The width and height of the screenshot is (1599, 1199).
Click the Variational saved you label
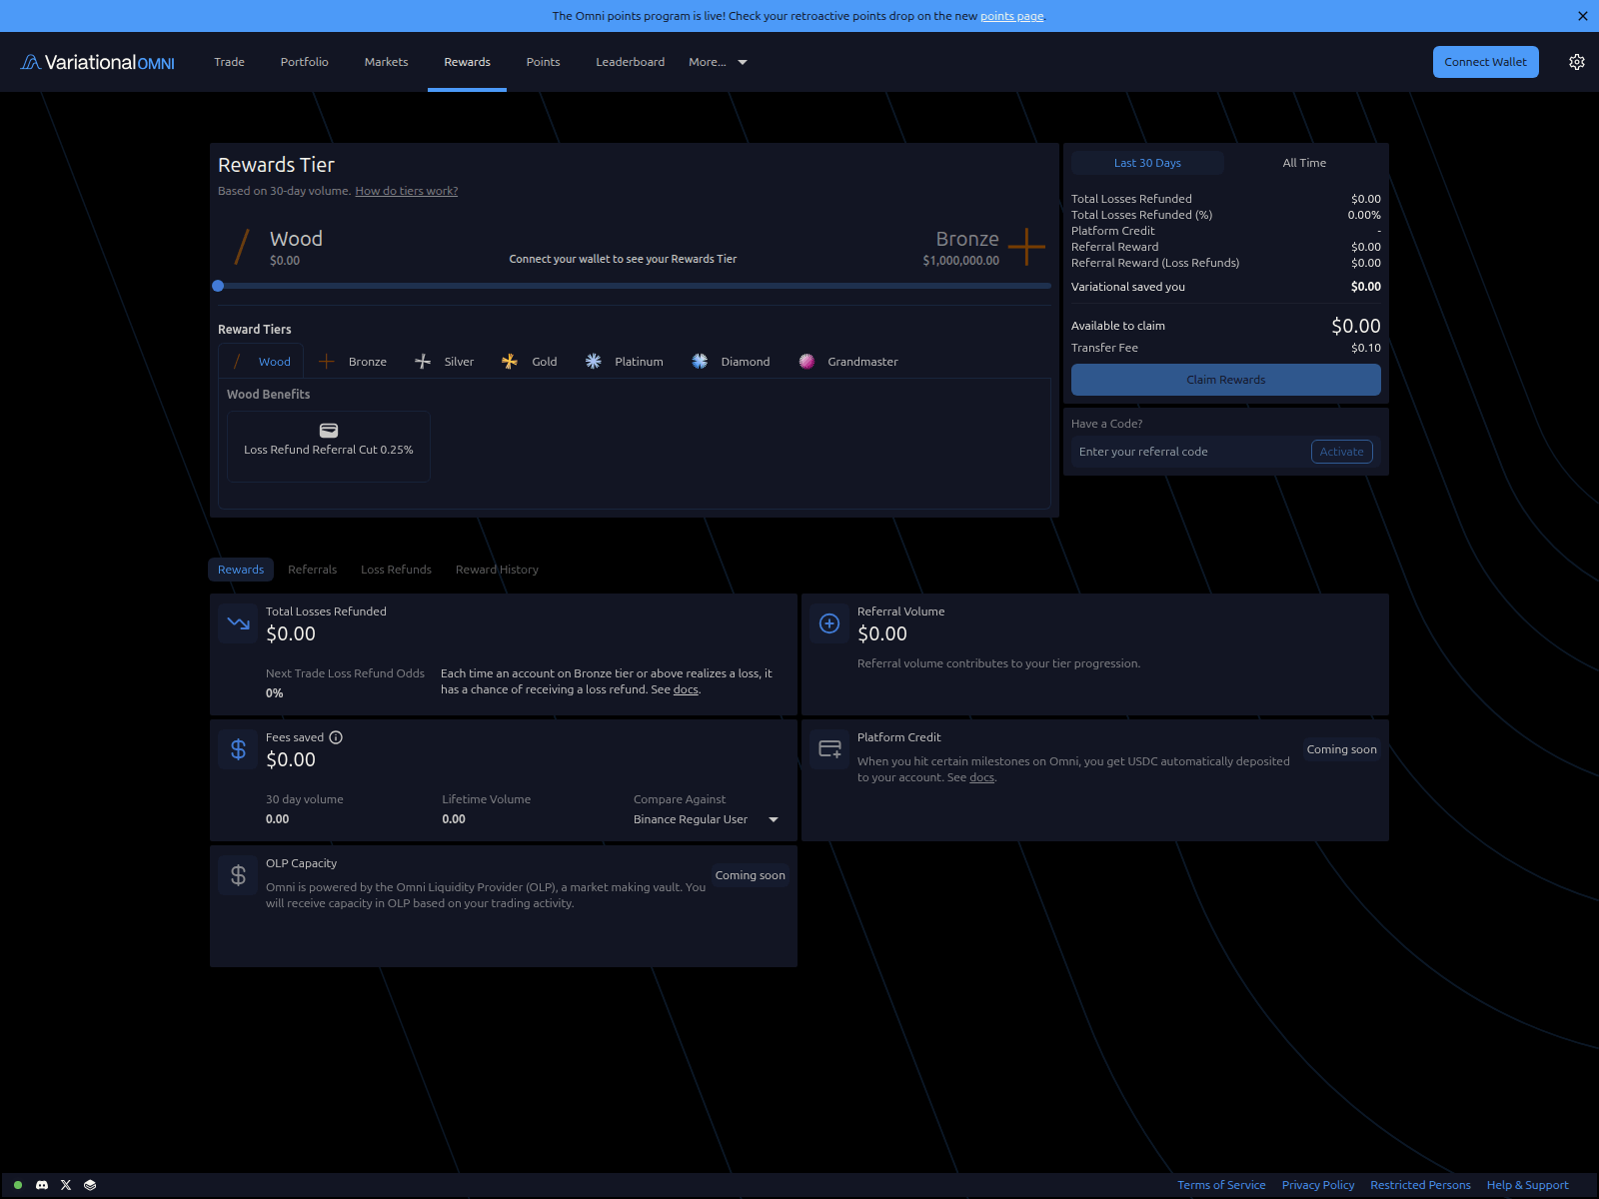click(x=1128, y=287)
